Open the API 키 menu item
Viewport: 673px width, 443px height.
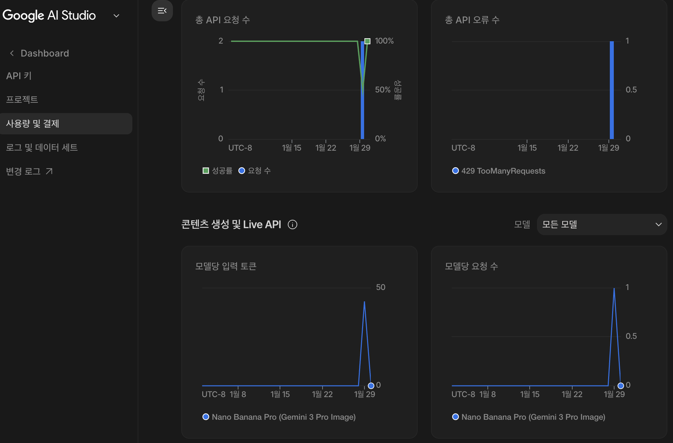19,76
